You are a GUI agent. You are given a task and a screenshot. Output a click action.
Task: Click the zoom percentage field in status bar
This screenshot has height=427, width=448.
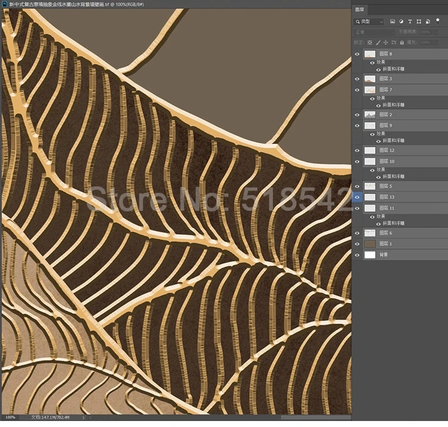pyautogui.click(x=11, y=417)
